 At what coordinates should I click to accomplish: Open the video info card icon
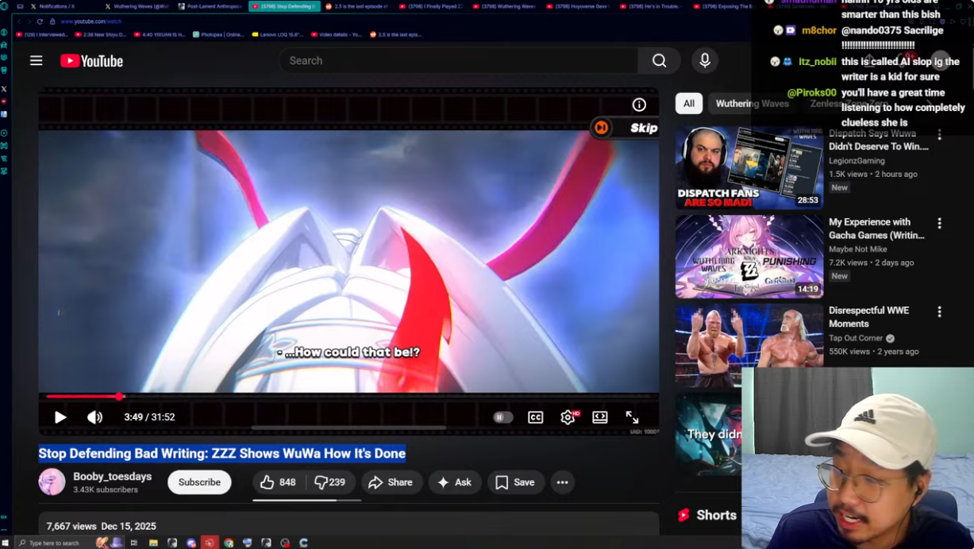639,105
